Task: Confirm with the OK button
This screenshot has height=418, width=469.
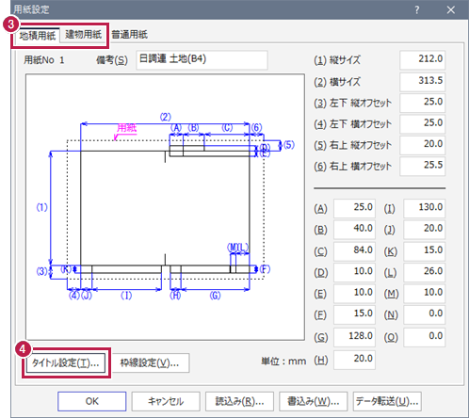Action: coord(92,401)
